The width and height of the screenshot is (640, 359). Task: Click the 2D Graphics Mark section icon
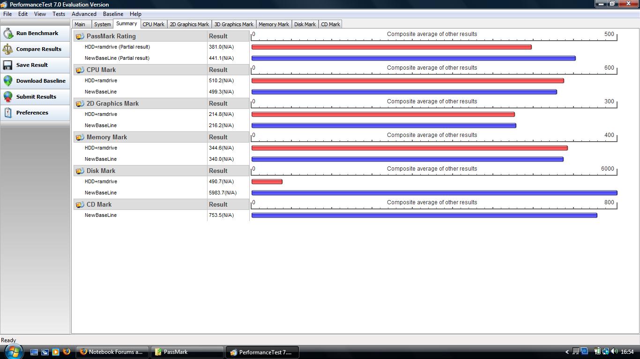tap(80, 103)
